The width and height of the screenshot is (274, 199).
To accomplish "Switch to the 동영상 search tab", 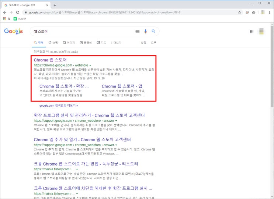I will tap(86, 43).
